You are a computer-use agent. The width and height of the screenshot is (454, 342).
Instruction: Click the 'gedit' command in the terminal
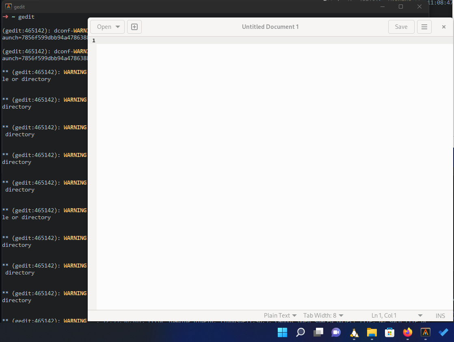pos(26,17)
